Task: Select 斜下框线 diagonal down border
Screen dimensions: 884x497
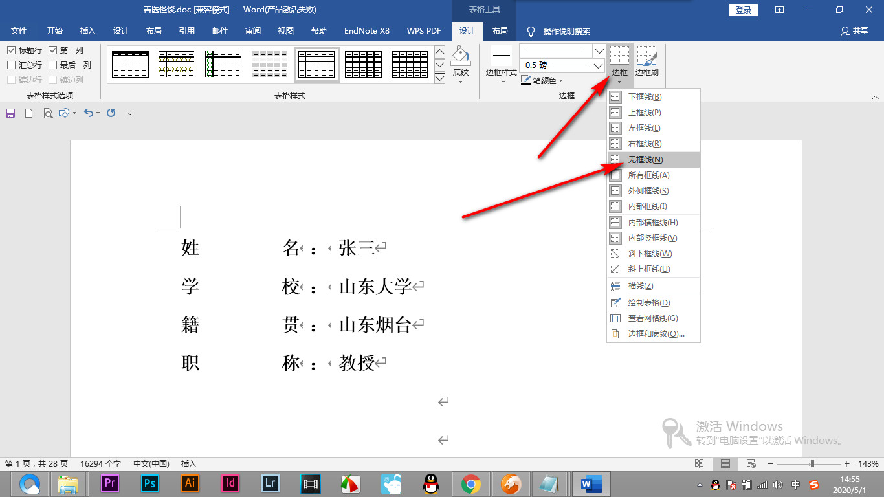Action: point(654,254)
